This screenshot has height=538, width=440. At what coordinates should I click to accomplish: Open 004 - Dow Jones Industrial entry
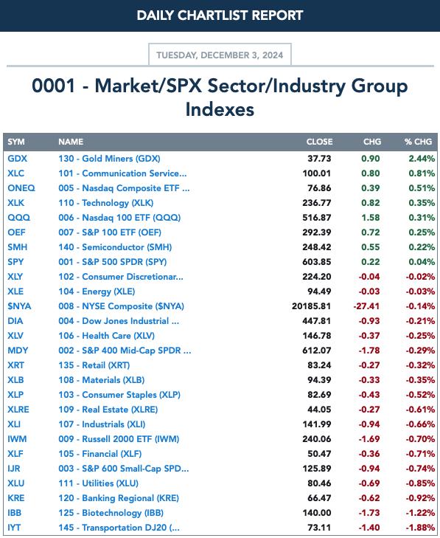[119, 321]
